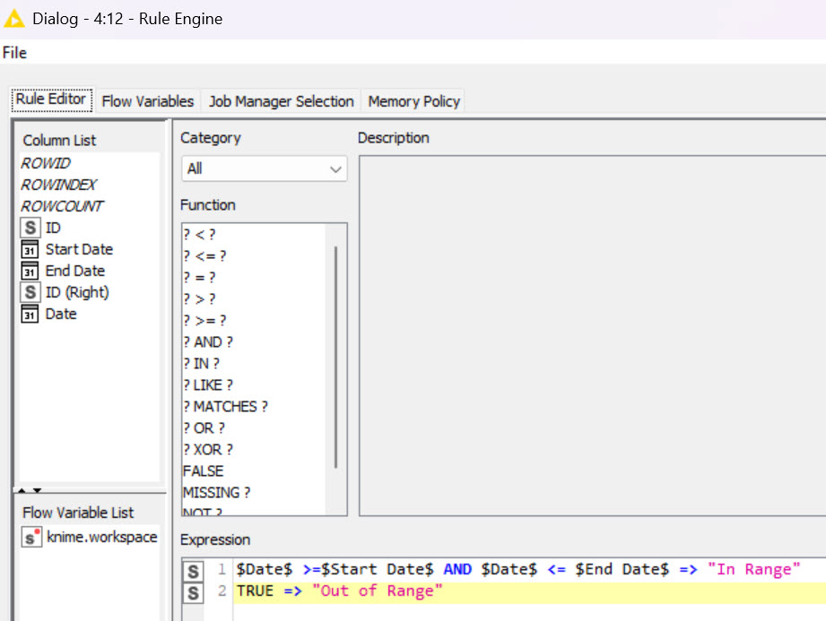This screenshot has width=826, height=621.
Task: Click the S icon on expression line 2
Action: [x=193, y=592]
